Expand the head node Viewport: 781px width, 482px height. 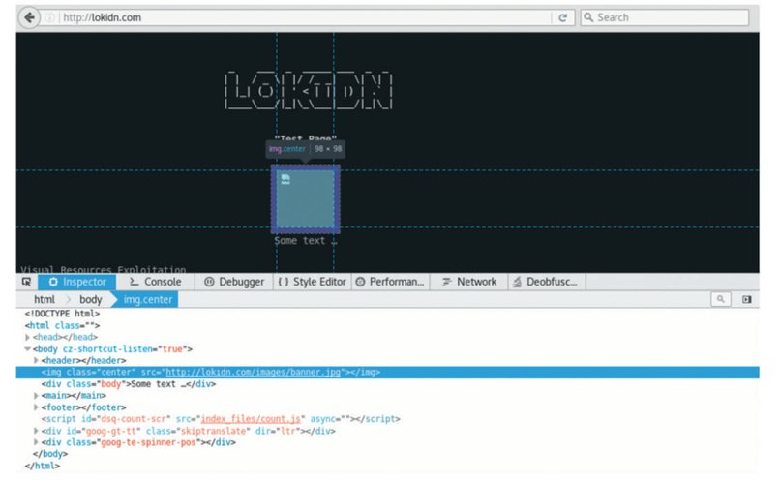(x=28, y=337)
